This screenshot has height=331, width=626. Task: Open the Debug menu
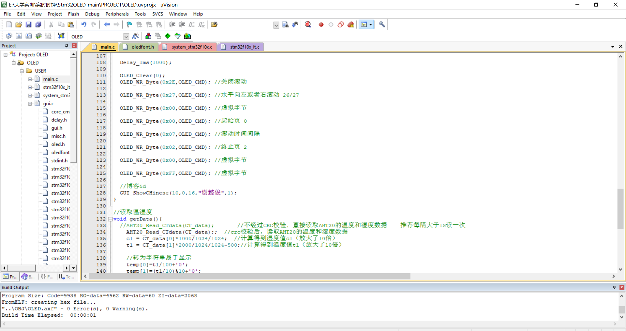click(92, 14)
